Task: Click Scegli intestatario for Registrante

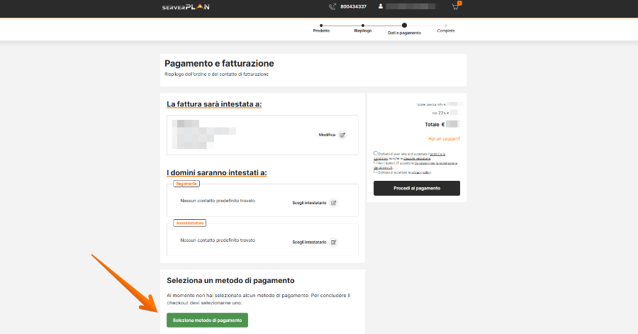Action: click(x=309, y=203)
